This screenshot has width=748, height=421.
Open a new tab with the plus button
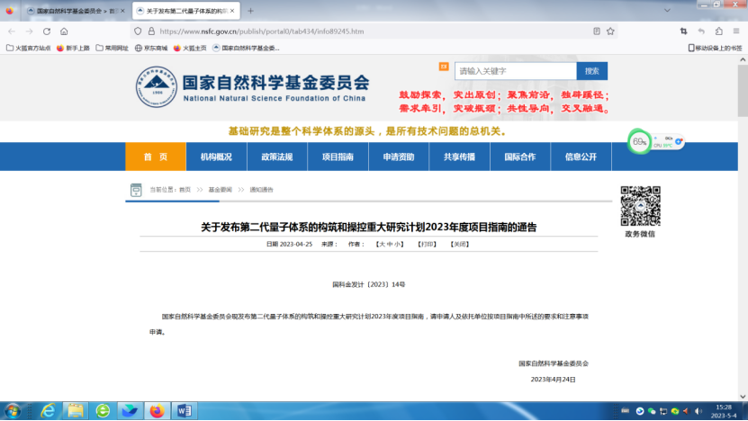[250, 11]
